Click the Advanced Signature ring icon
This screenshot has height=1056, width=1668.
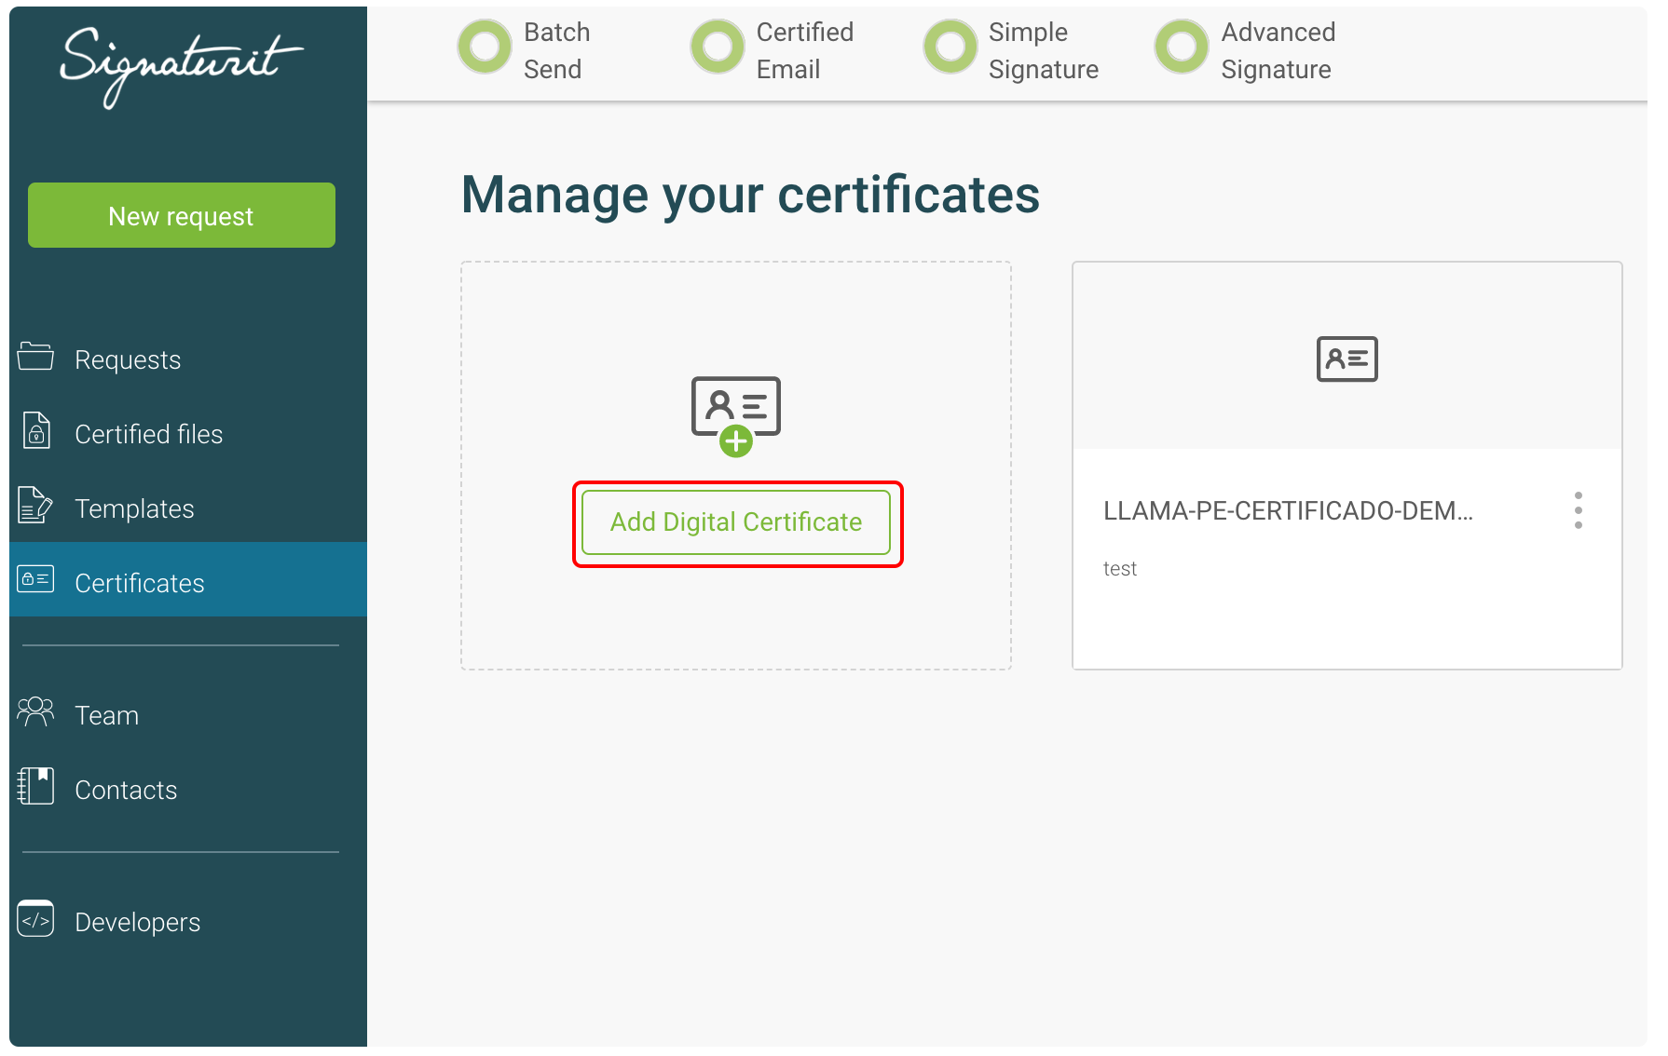point(1182,47)
